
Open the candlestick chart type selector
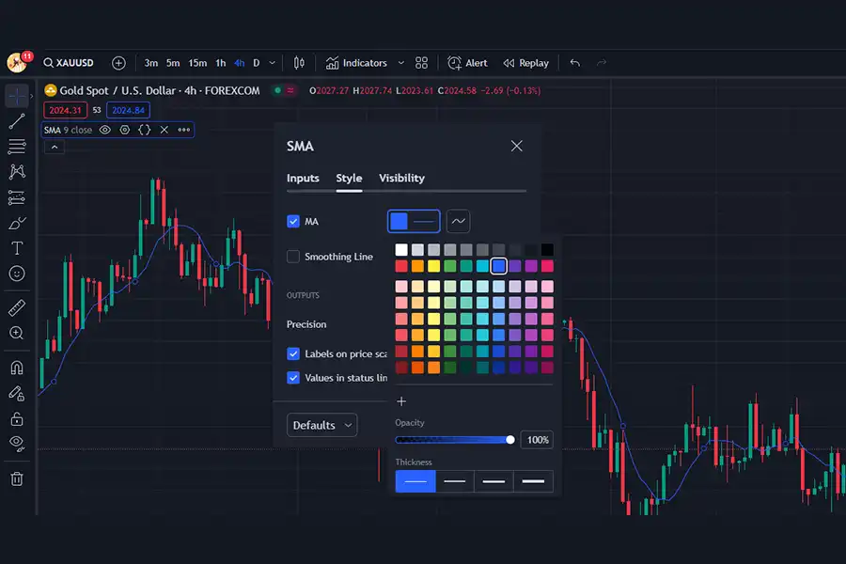tap(299, 63)
